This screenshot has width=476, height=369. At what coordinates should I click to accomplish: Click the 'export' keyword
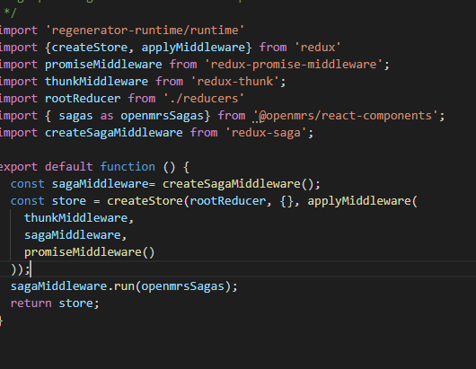coord(18,167)
